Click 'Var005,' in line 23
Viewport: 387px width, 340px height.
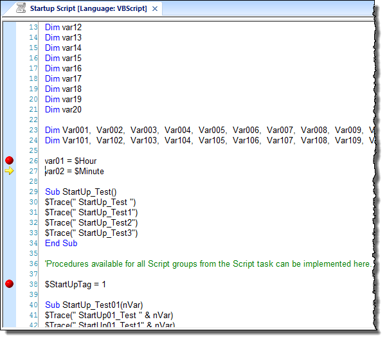(213, 130)
